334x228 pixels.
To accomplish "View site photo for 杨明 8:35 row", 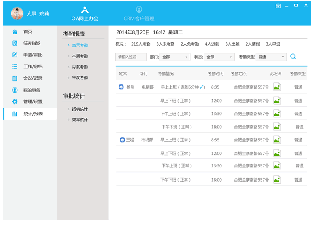I will (x=277, y=87).
